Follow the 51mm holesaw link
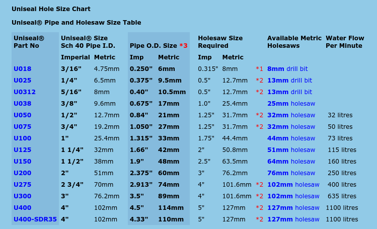Image resolution: width=377 pixels, height=229 pixels. pos(291,150)
